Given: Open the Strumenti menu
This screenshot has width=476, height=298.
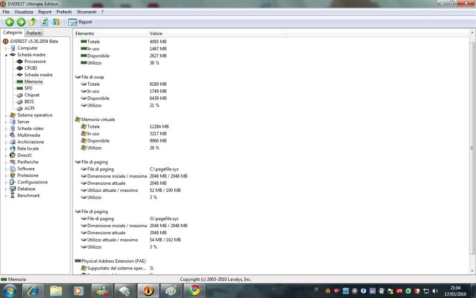Looking at the screenshot, I should point(86,12).
